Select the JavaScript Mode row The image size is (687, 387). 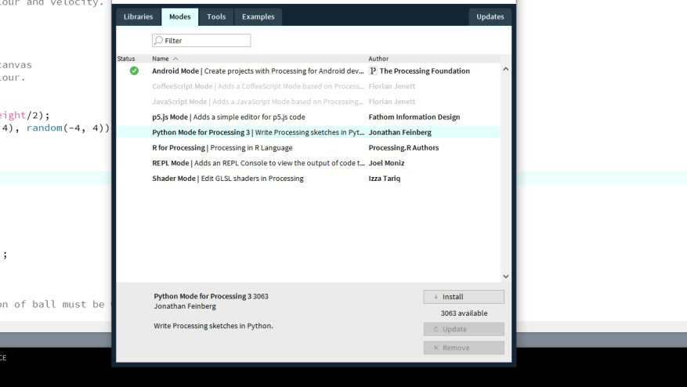pos(308,102)
